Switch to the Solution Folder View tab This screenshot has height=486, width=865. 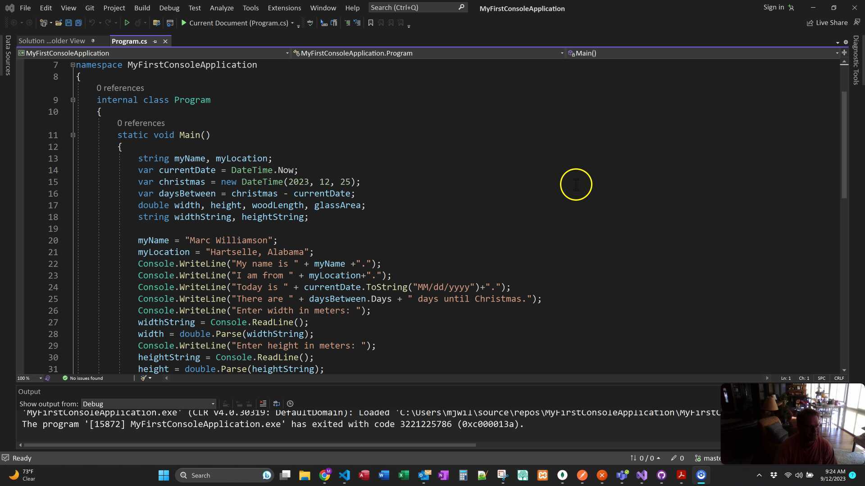pos(52,41)
